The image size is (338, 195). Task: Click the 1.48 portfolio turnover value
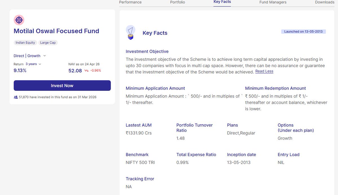coord(181,138)
